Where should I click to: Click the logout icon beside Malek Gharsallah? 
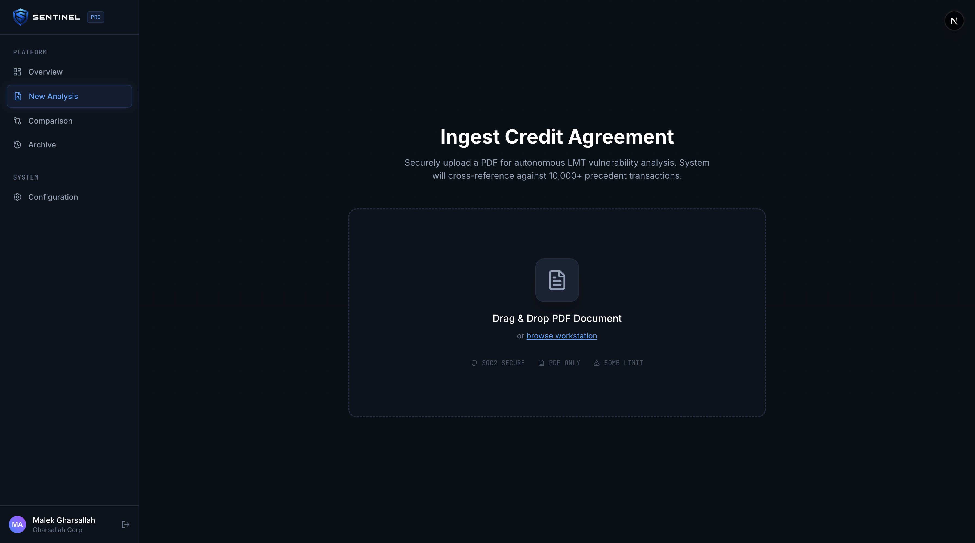coord(126,525)
